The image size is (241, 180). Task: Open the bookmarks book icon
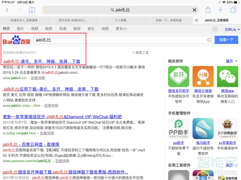32,10
